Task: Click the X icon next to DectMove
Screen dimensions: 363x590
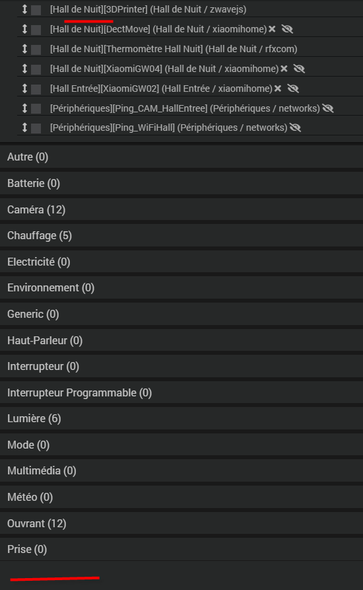Action: tap(272, 29)
